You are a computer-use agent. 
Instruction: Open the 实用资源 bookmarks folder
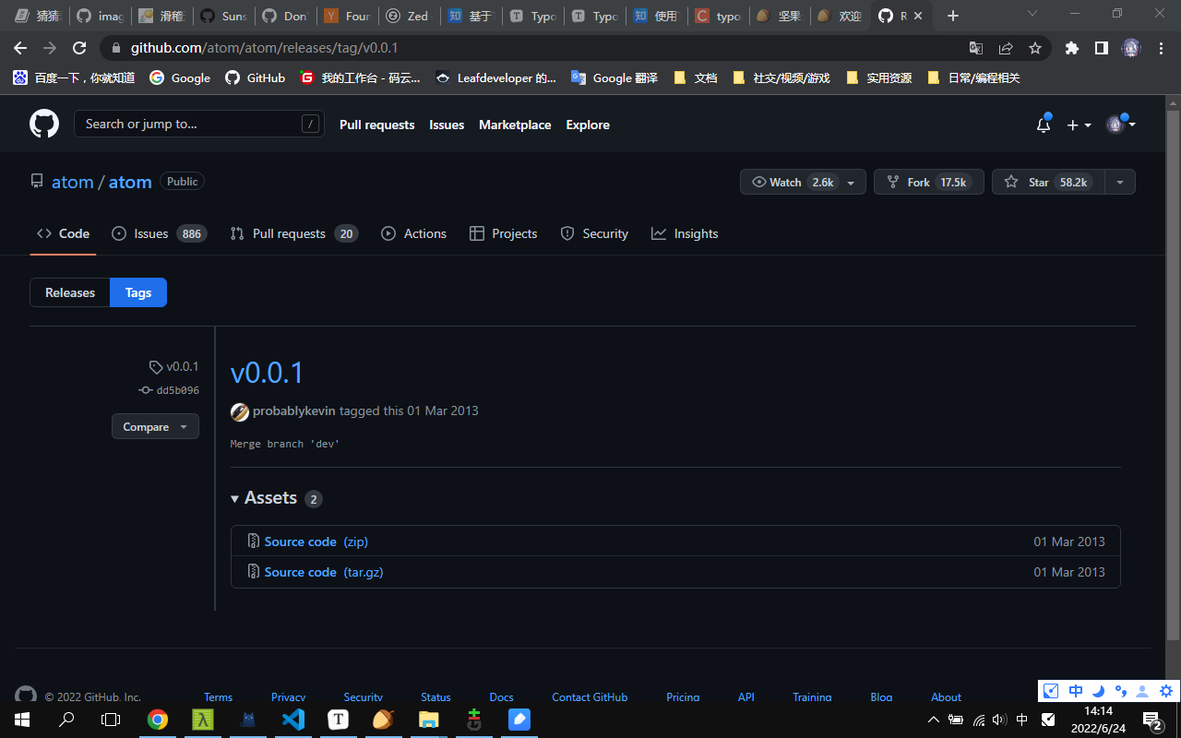coord(878,77)
